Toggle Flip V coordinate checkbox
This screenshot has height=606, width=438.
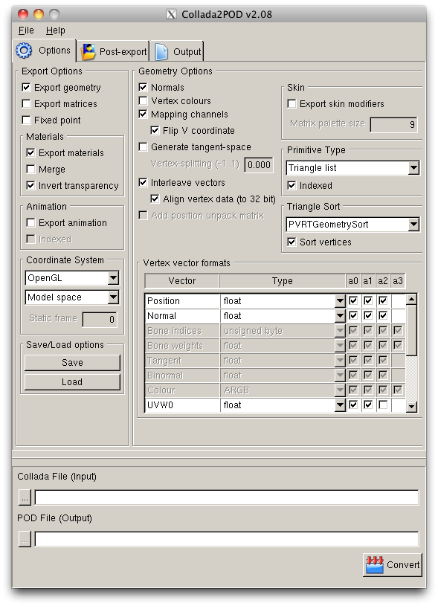(x=155, y=131)
